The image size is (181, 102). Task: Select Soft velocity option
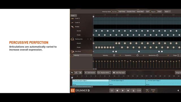pyautogui.click(x=148, y=12)
